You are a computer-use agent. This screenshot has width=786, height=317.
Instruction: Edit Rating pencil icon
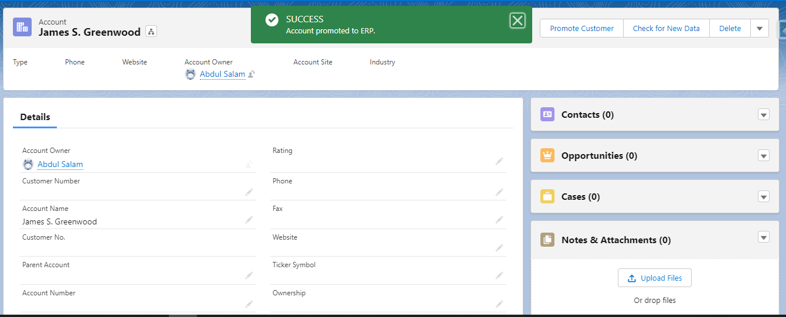pos(499,161)
